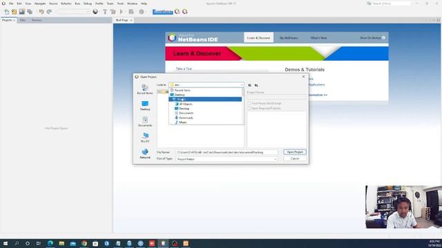Select Recent Items shortcut in dialog sidebar
The height and width of the screenshot is (248, 442).
coord(145,90)
